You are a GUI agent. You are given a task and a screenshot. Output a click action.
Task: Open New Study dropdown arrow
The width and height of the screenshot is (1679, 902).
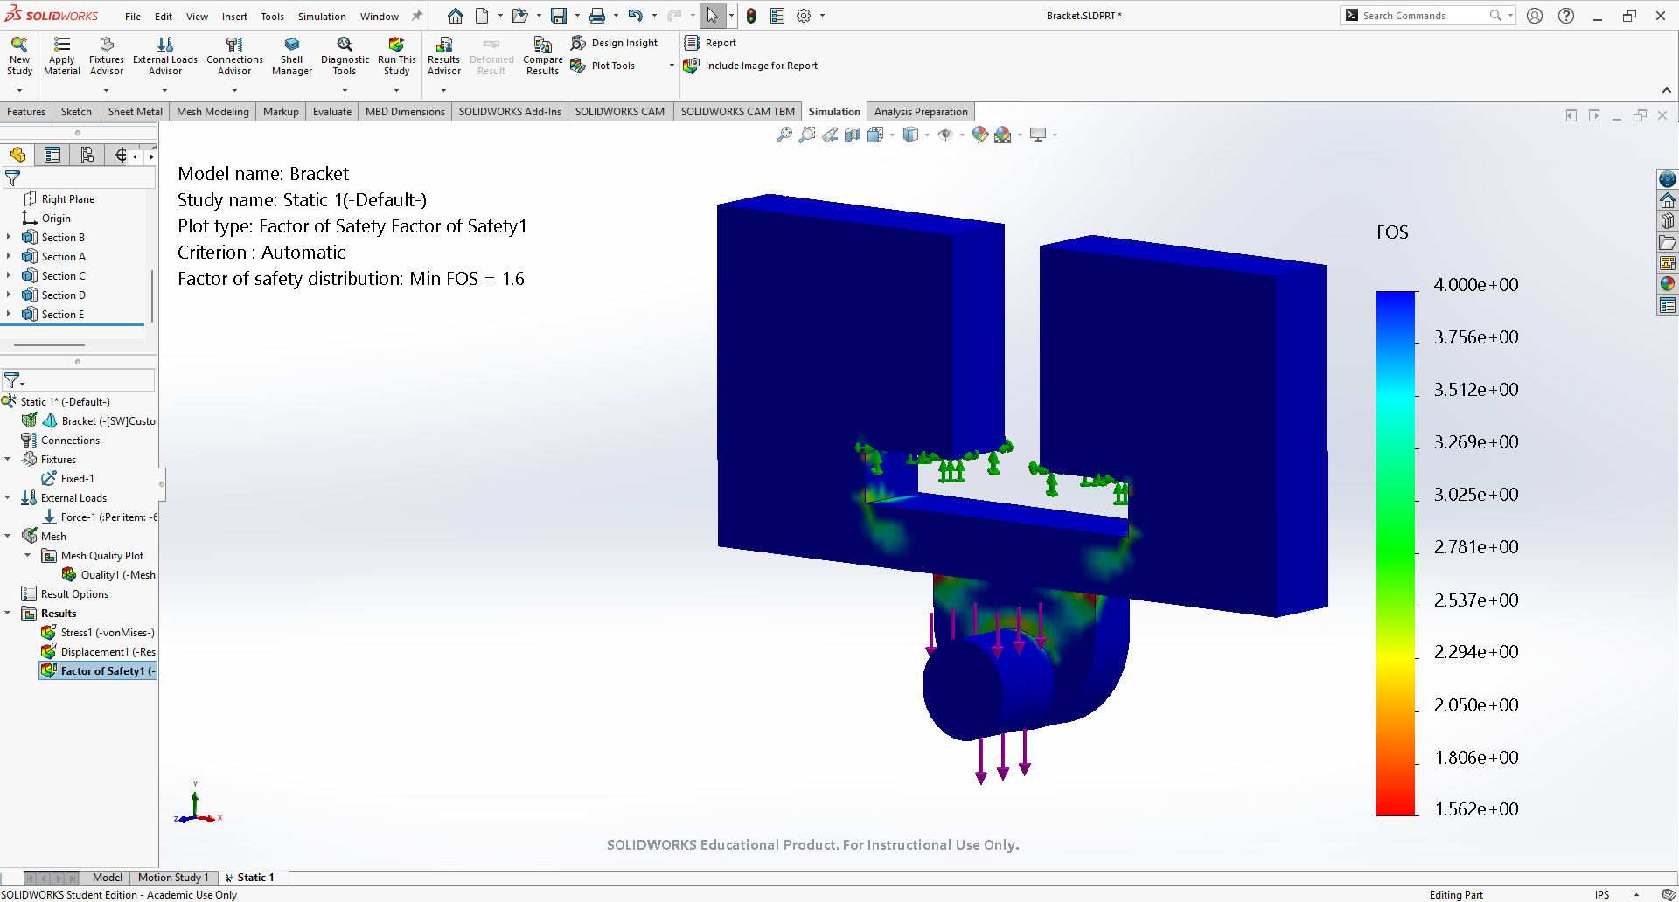[x=19, y=90]
